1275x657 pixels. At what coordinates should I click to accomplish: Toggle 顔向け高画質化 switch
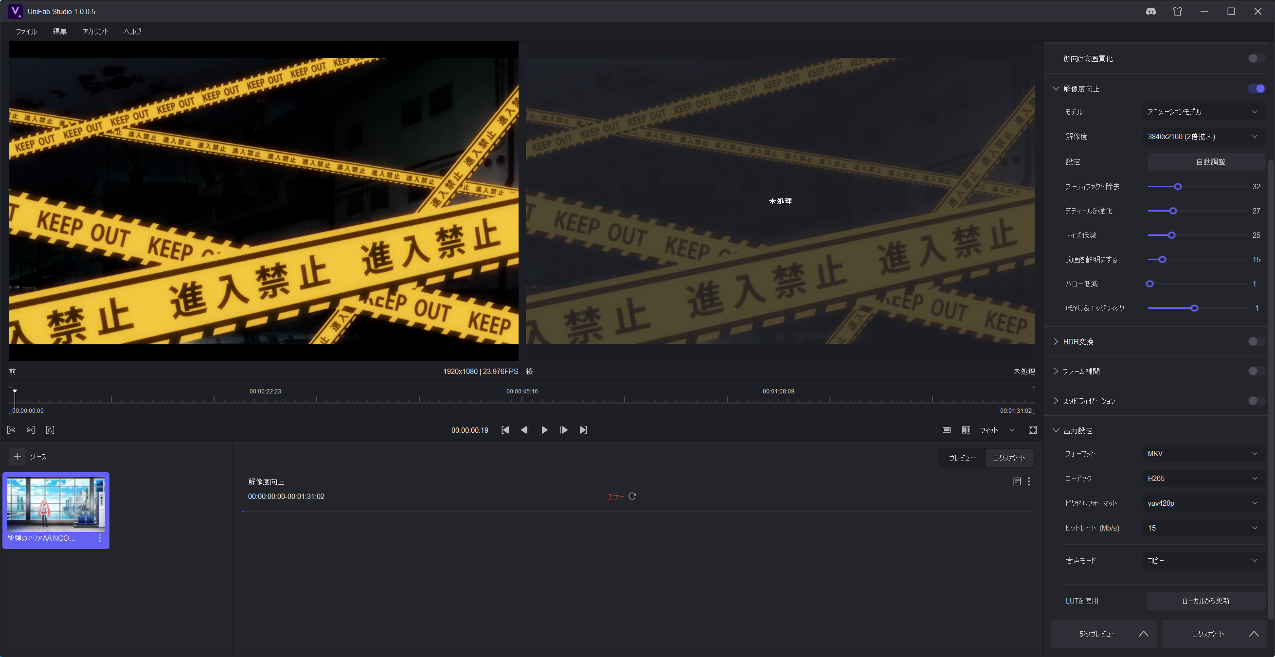(x=1256, y=58)
